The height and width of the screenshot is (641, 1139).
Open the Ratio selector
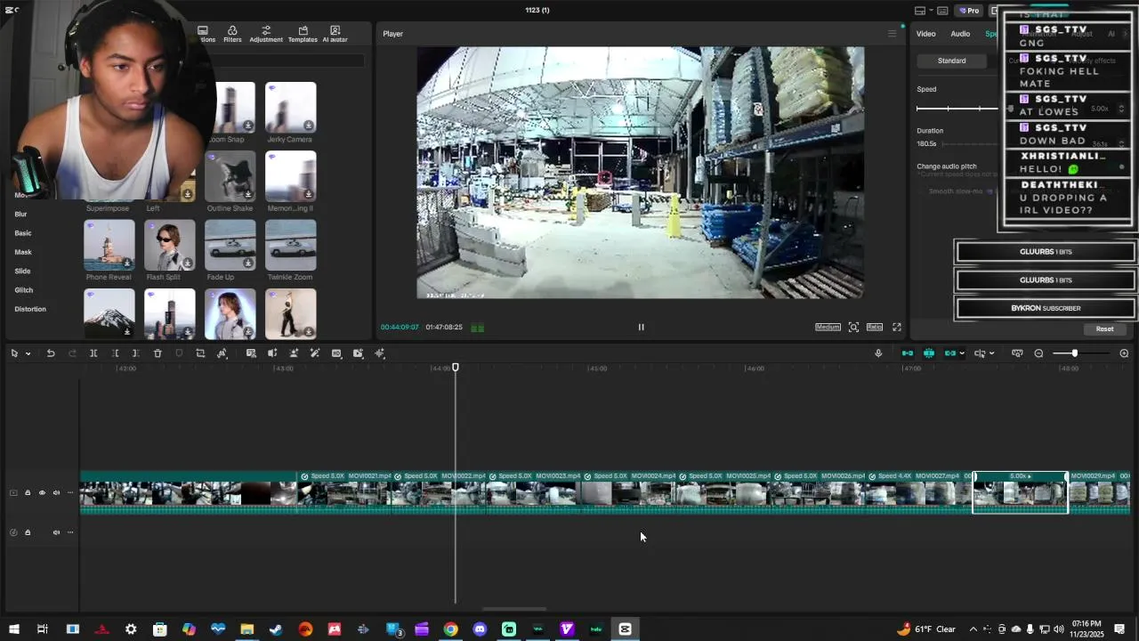[x=875, y=327]
